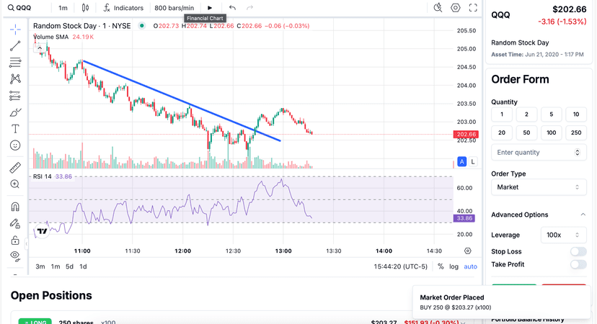Set quantity to 1
Screen dimensions: 597x324
coord(502,114)
